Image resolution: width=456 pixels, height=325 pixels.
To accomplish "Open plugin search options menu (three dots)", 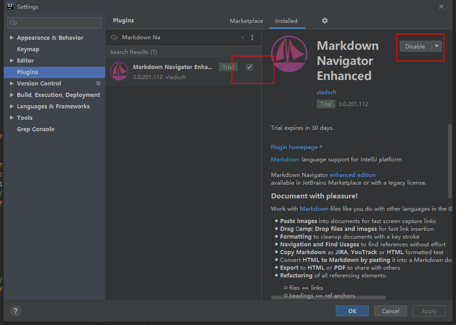I will 252,37.
